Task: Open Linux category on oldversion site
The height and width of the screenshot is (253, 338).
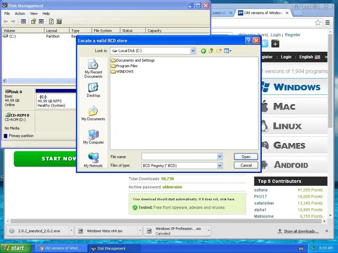Action: pos(294,126)
